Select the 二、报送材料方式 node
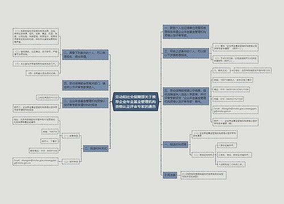The width and height of the screenshot is (284, 204). point(96,148)
